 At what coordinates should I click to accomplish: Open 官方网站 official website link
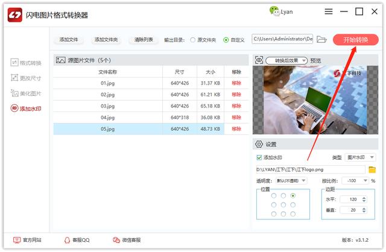27,240
